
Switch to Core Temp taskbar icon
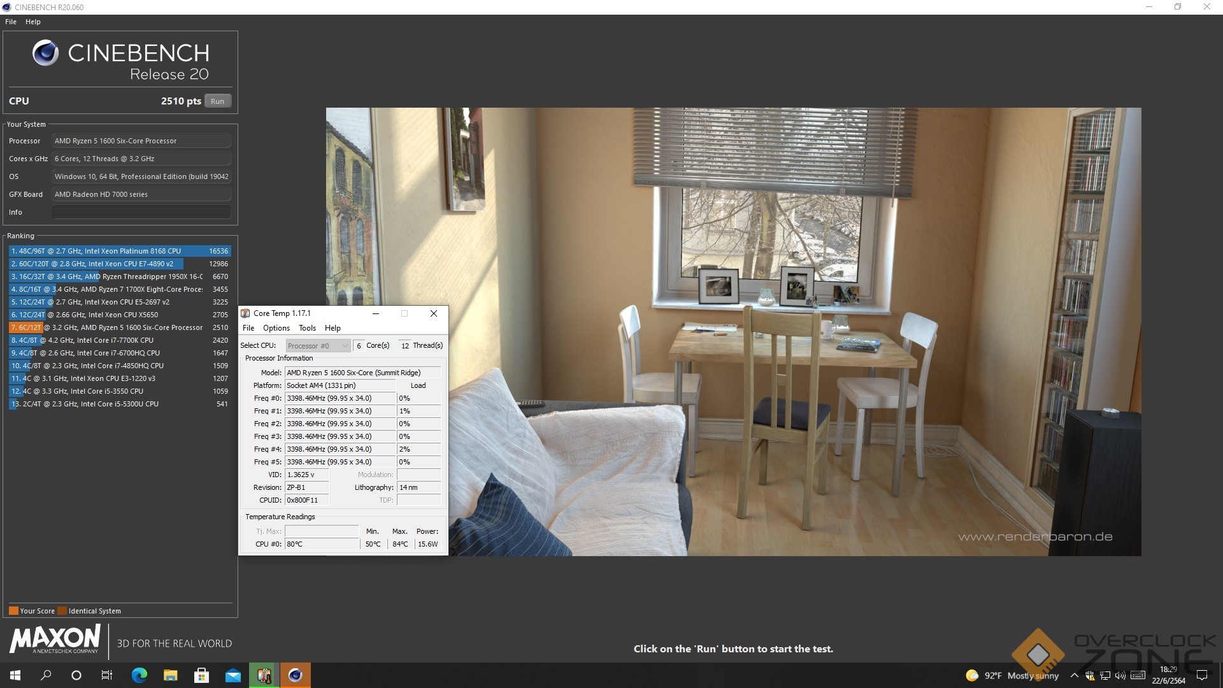click(x=264, y=675)
